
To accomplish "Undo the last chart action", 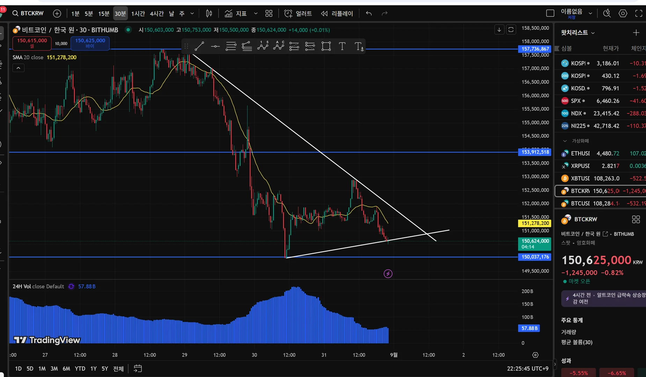I will 369,14.
